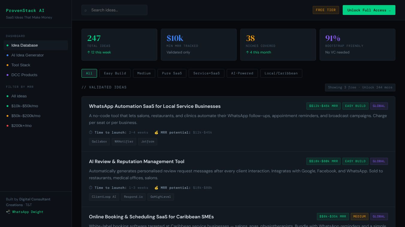
Task: Click the $12k-$45k MRR badge
Action: point(324,106)
